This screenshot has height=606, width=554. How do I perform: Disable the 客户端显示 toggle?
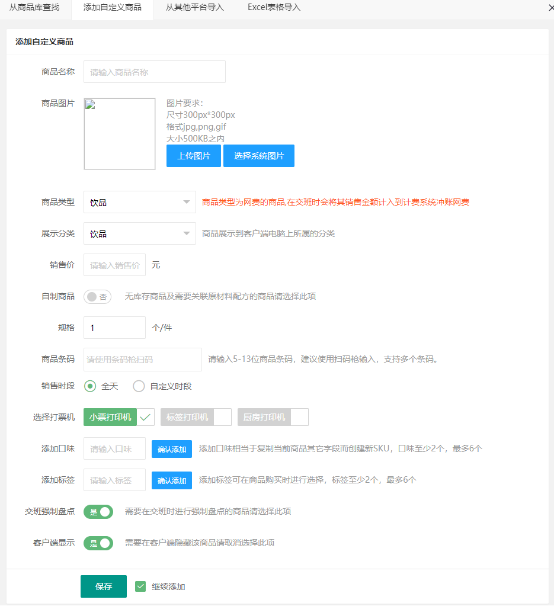[98, 543]
